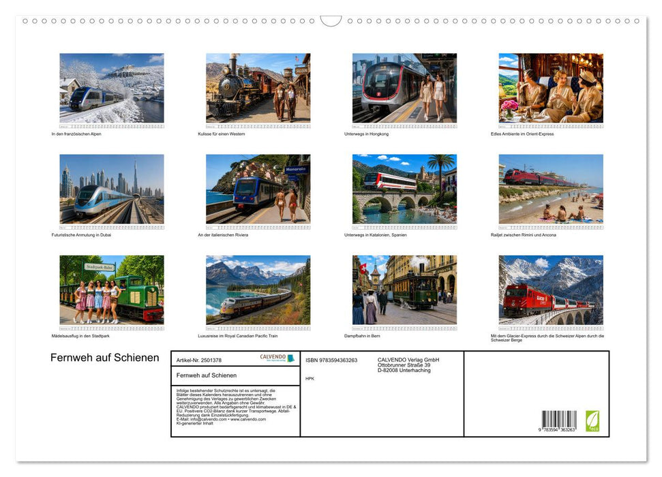Click caption 'Kulisse für einen Western'

click(x=221, y=134)
